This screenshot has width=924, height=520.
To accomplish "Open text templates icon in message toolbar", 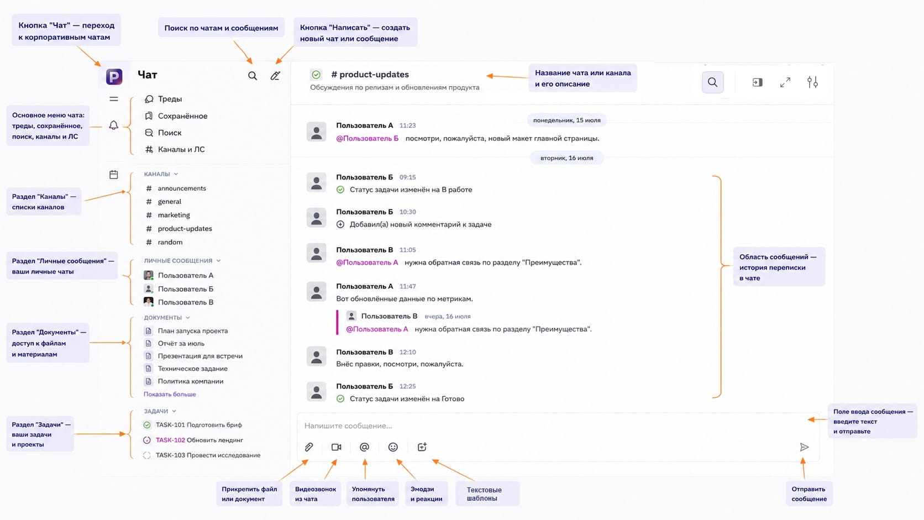I will click(422, 447).
